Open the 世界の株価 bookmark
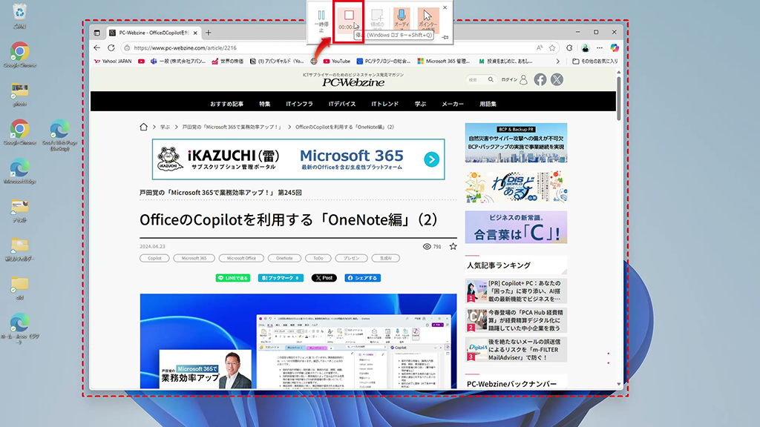 tap(228, 62)
